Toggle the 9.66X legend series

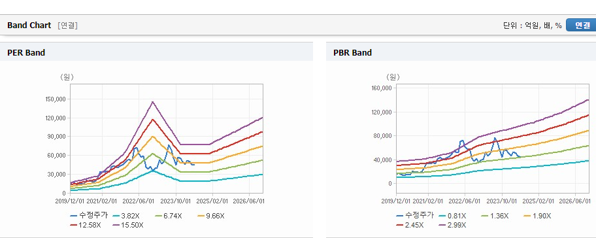click(210, 216)
